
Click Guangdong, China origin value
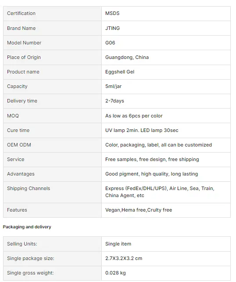[127, 57]
